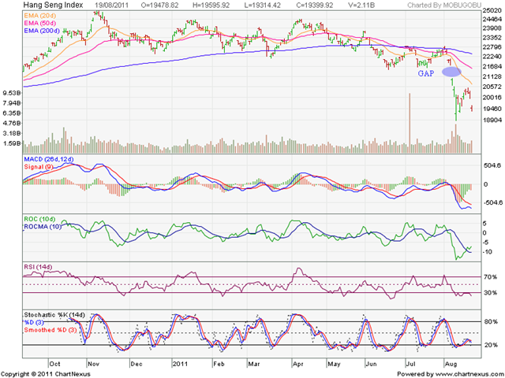Image resolution: width=505 pixels, height=378 pixels.
Task: Click the 24464 price axis label
Action: [x=492, y=20]
